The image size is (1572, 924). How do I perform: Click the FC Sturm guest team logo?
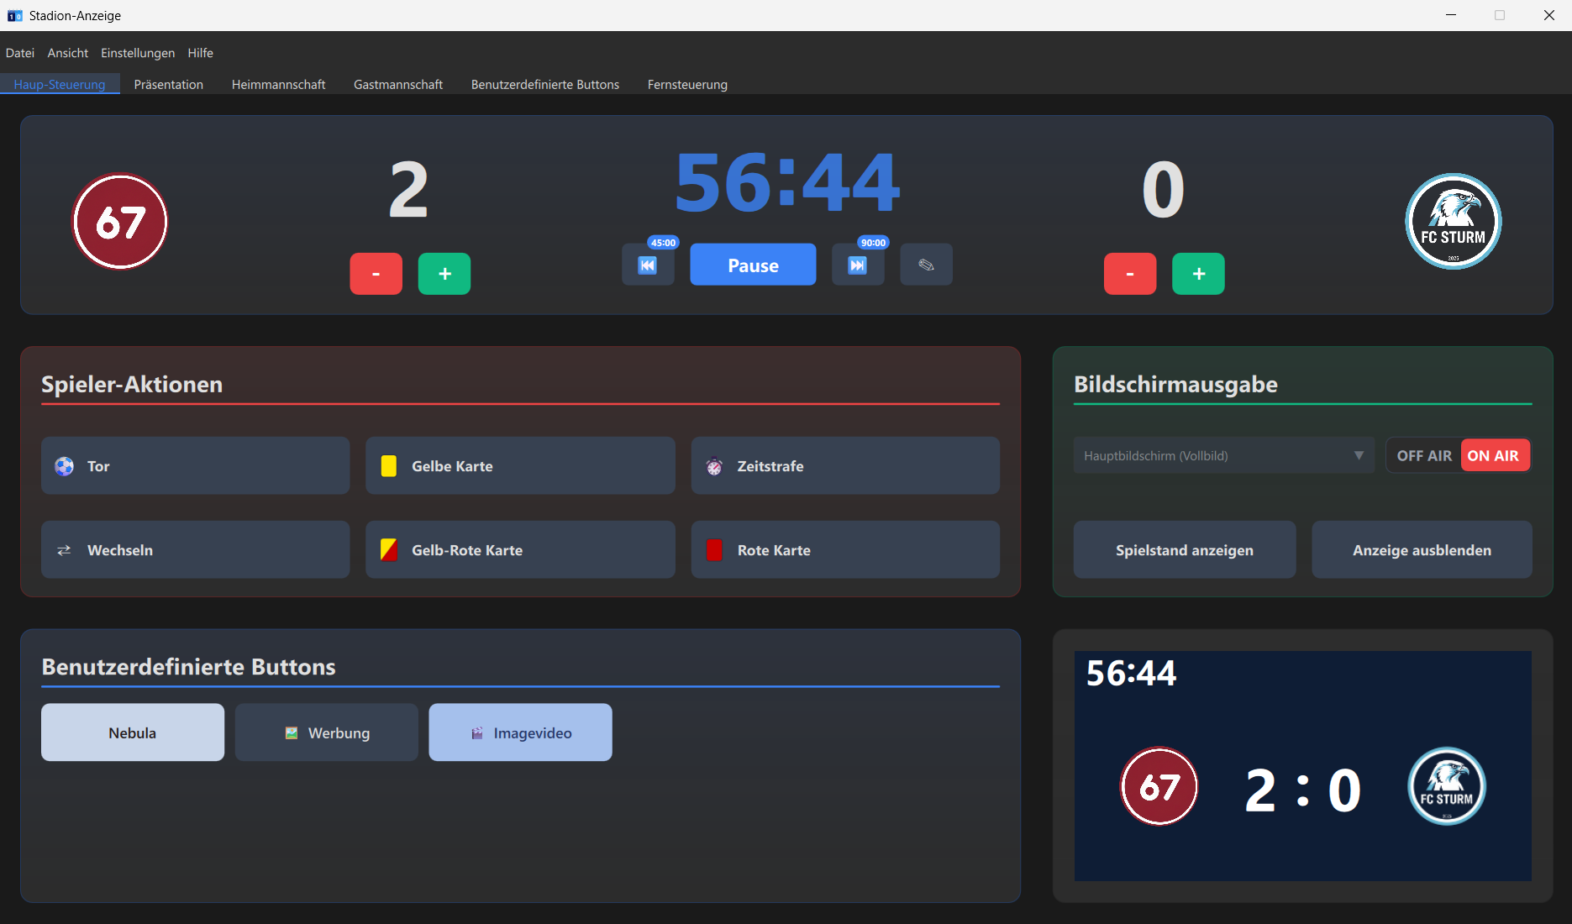(x=1453, y=222)
